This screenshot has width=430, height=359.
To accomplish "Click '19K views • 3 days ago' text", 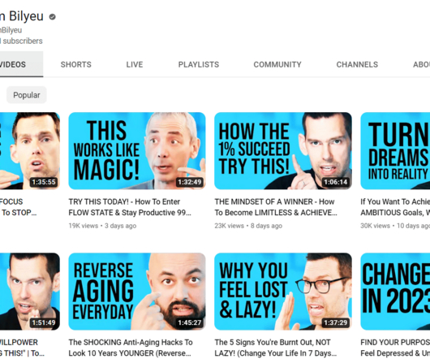I will pos(102,226).
